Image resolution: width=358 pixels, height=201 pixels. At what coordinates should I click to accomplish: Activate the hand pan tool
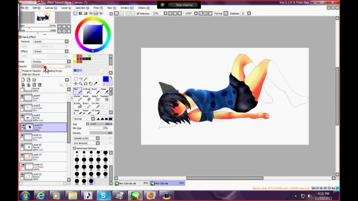pyautogui.click(x=91, y=84)
